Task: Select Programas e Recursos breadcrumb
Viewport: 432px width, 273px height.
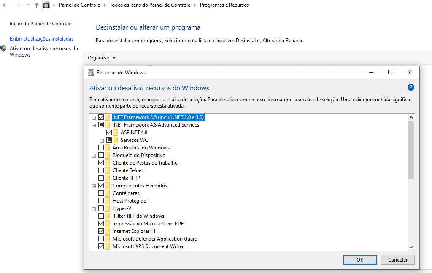Action: pos(224,5)
